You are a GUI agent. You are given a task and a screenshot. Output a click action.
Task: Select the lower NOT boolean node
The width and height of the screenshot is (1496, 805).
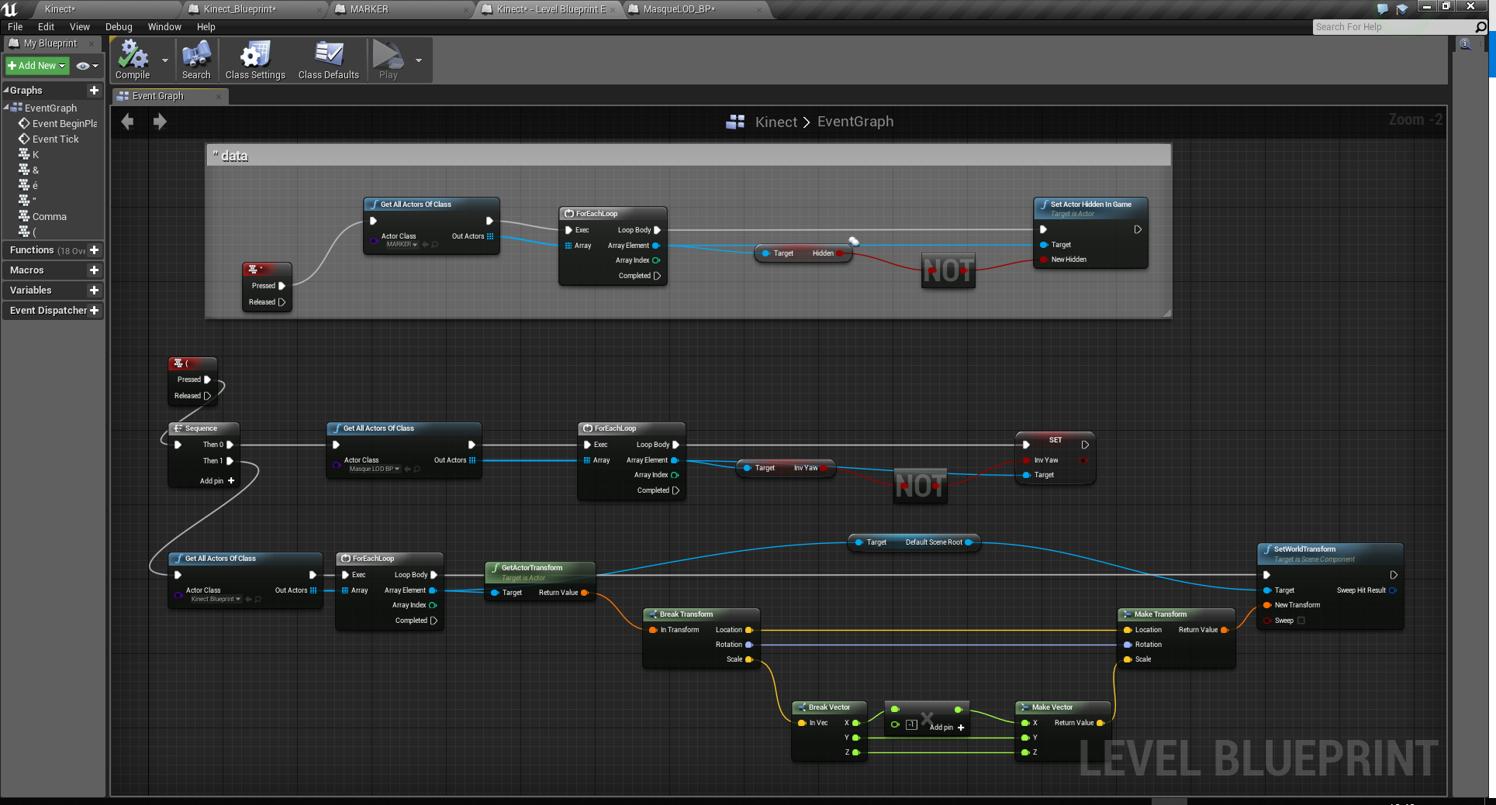click(x=920, y=486)
